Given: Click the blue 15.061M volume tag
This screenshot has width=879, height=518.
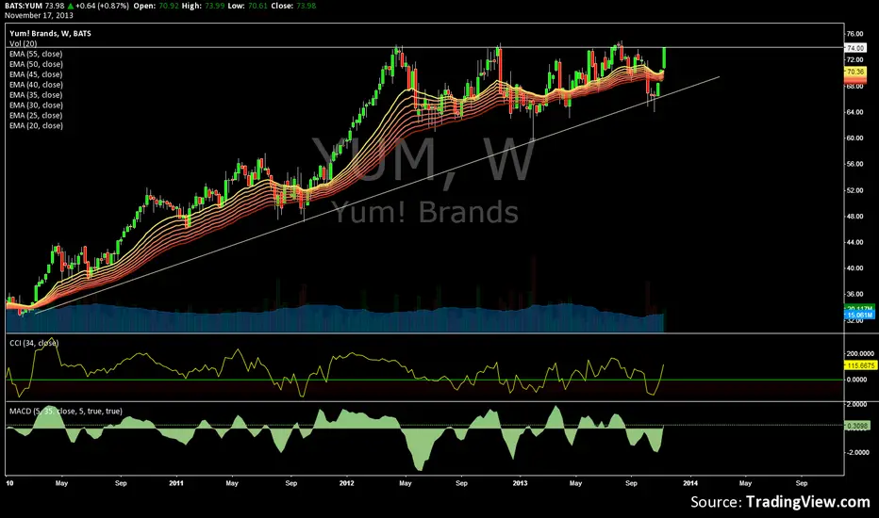Looking at the screenshot, I should [x=859, y=316].
